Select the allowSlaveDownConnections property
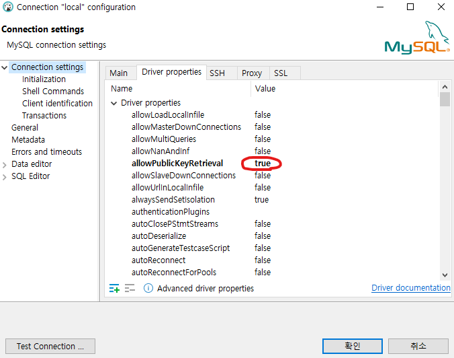This screenshot has height=358, width=454. tap(183, 176)
